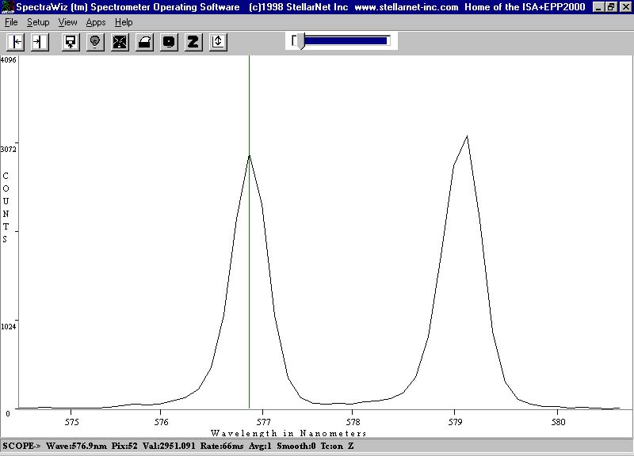Minimize the SpectraWiz window
This screenshot has height=456, width=634.
tap(599, 7)
